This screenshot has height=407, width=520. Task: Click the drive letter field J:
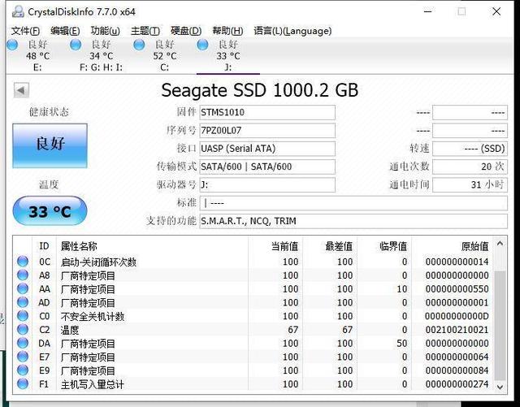coord(267,184)
